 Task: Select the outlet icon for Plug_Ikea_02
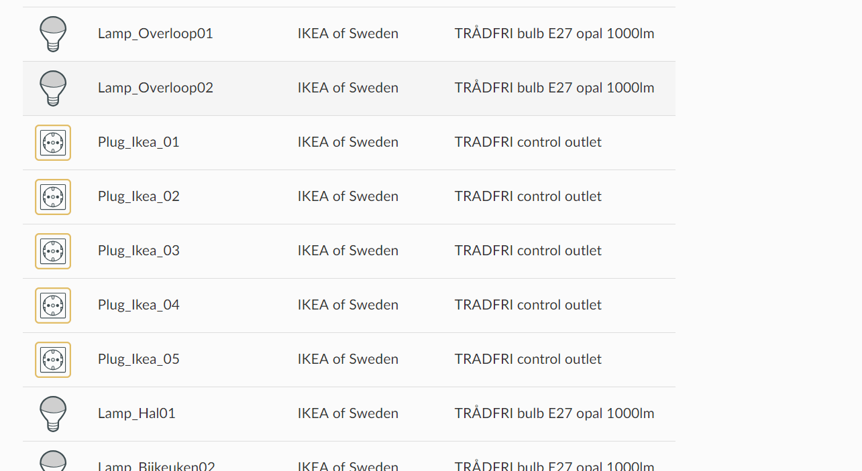point(53,197)
